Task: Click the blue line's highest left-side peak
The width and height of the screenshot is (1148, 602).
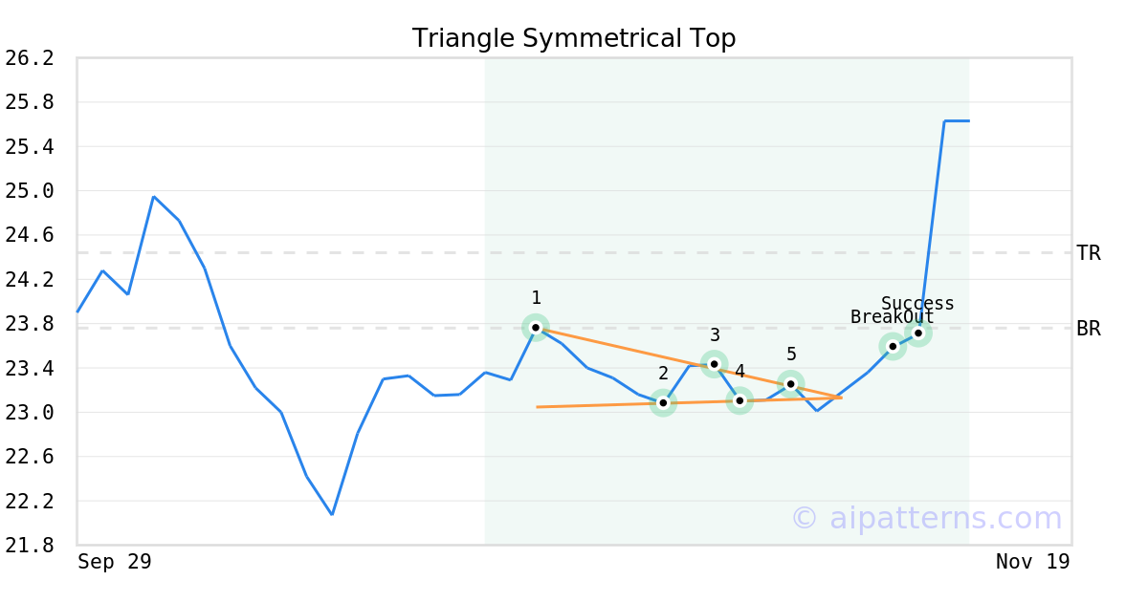Action: (154, 197)
